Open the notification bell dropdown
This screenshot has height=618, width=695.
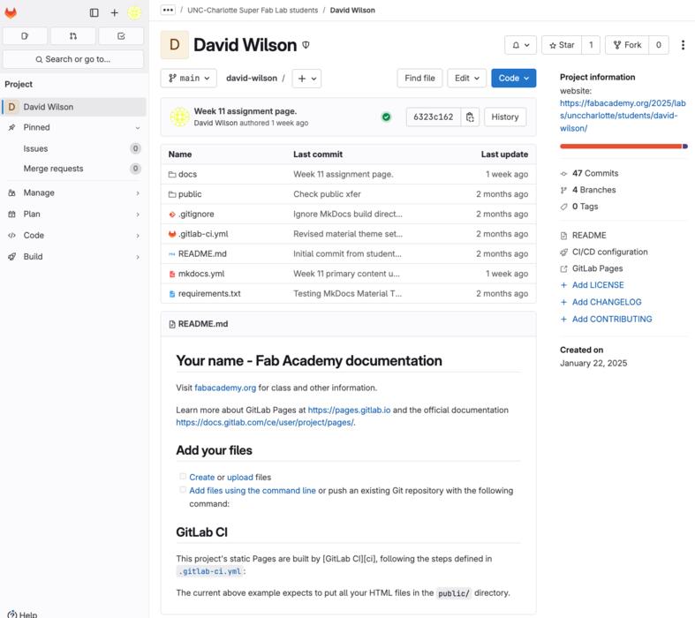pos(520,45)
